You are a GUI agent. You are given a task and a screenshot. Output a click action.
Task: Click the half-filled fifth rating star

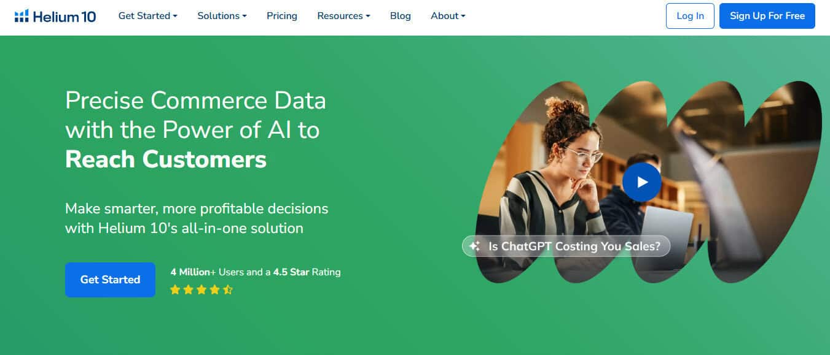(x=228, y=289)
